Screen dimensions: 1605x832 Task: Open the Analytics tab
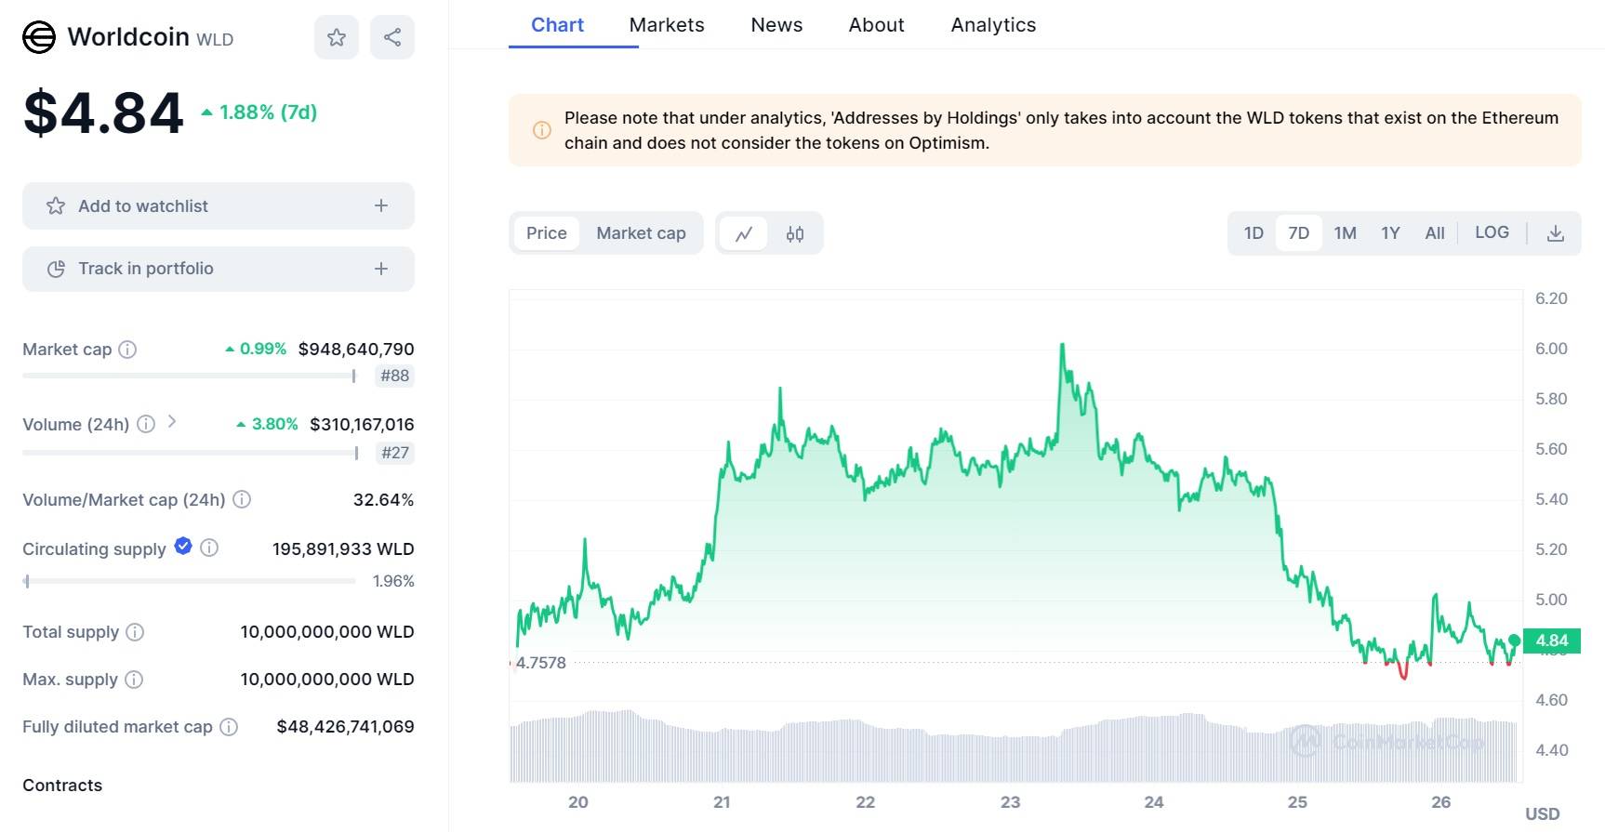(993, 25)
